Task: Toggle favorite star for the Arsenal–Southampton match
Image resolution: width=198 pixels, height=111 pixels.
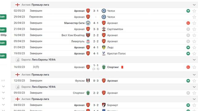Action: [194, 29]
